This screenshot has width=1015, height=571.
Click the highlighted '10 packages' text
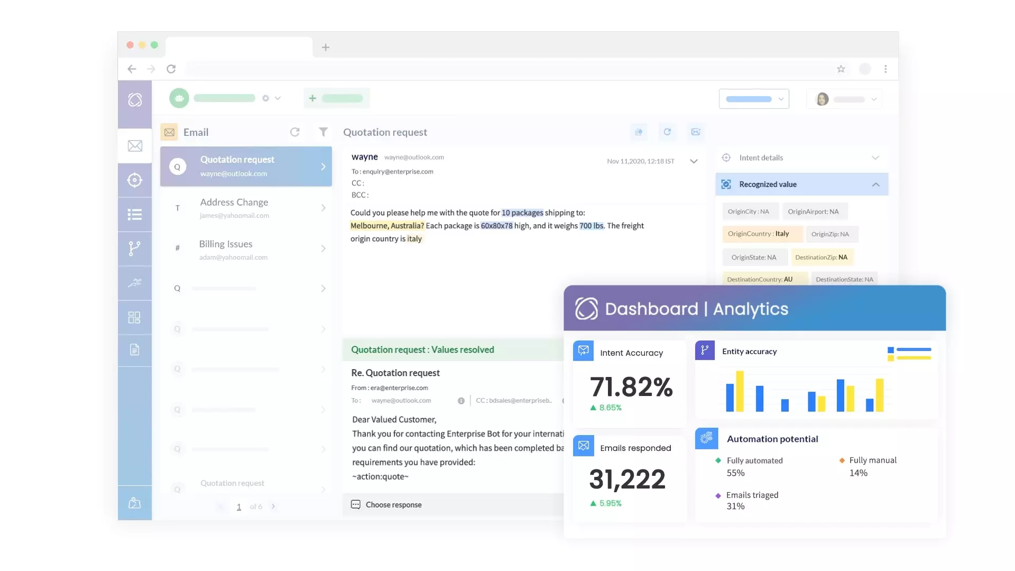click(522, 213)
